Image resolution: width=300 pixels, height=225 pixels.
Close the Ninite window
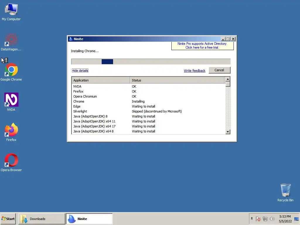[x=233, y=39]
